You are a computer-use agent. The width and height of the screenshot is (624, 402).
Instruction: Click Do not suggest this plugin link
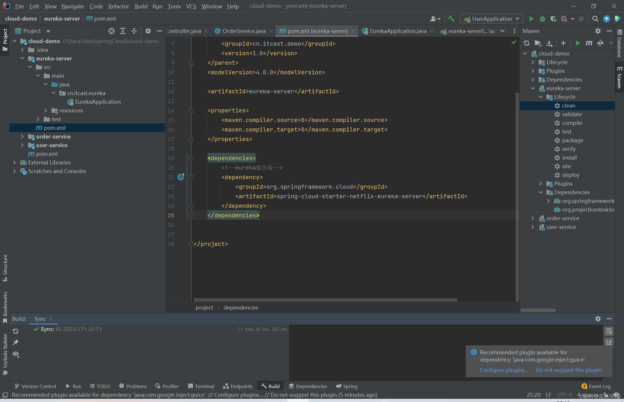tap(568, 370)
